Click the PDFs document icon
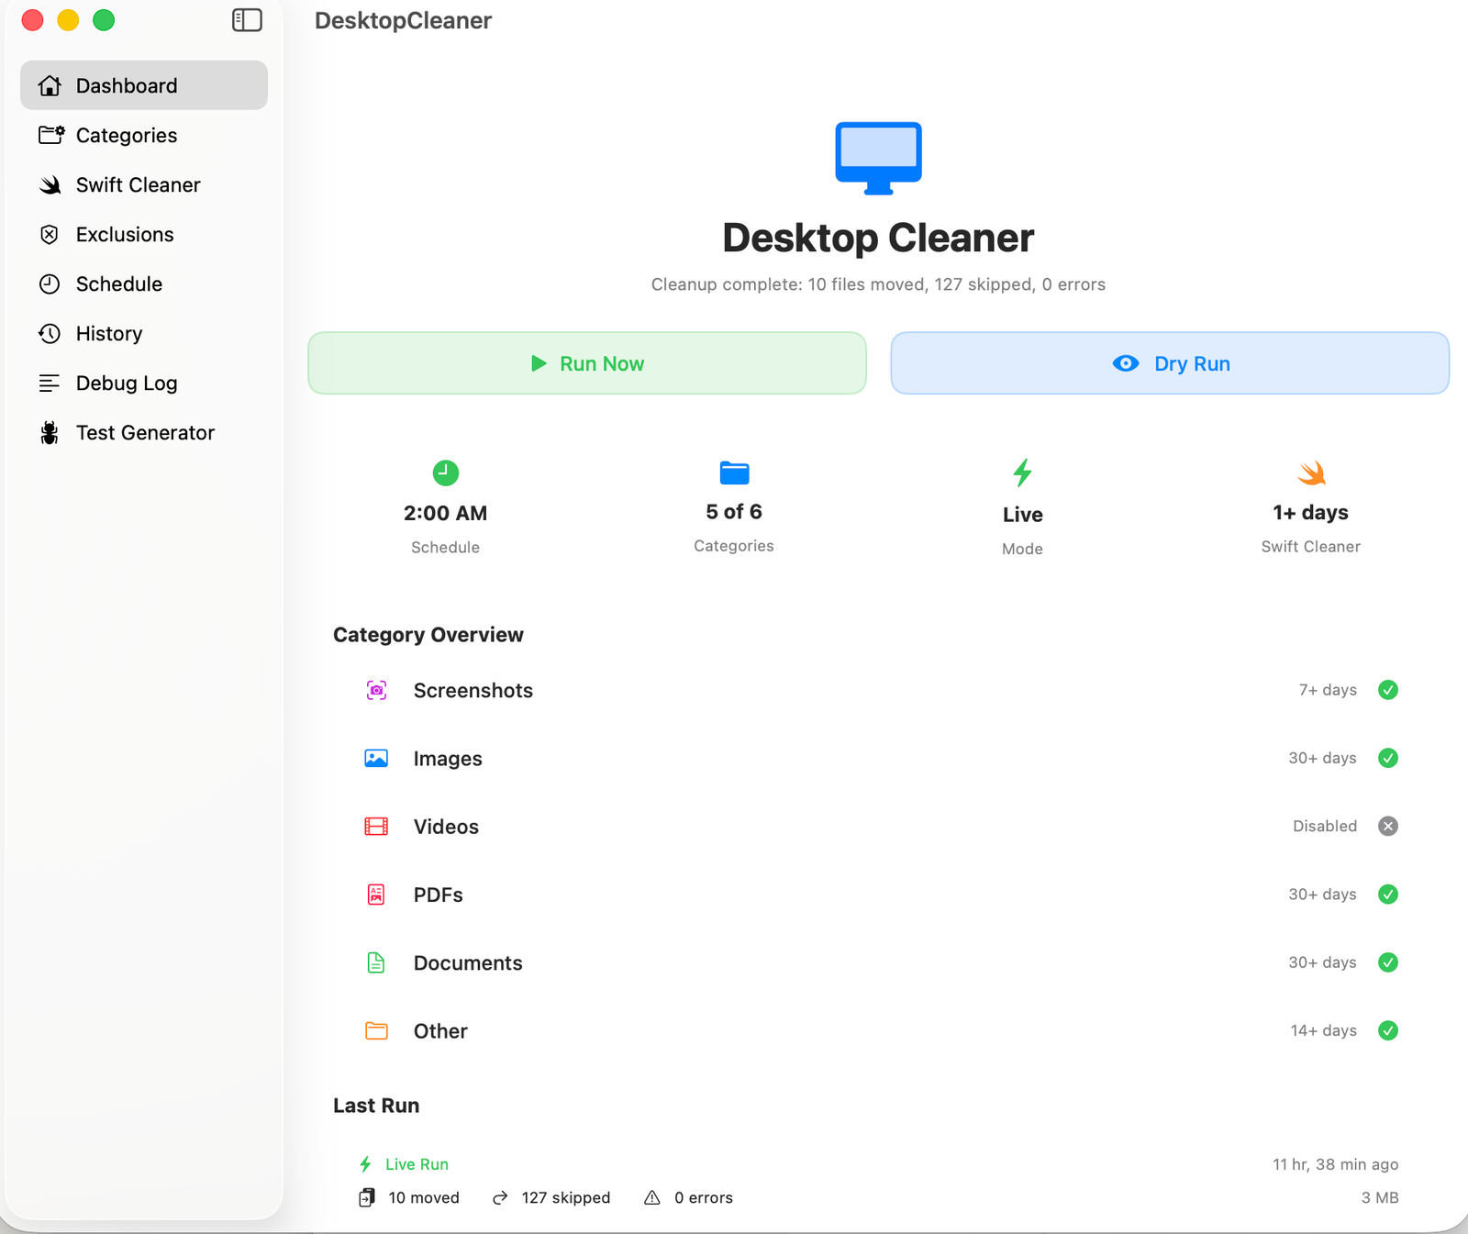This screenshot has width=1468, height=1234. tap(375, 895)
